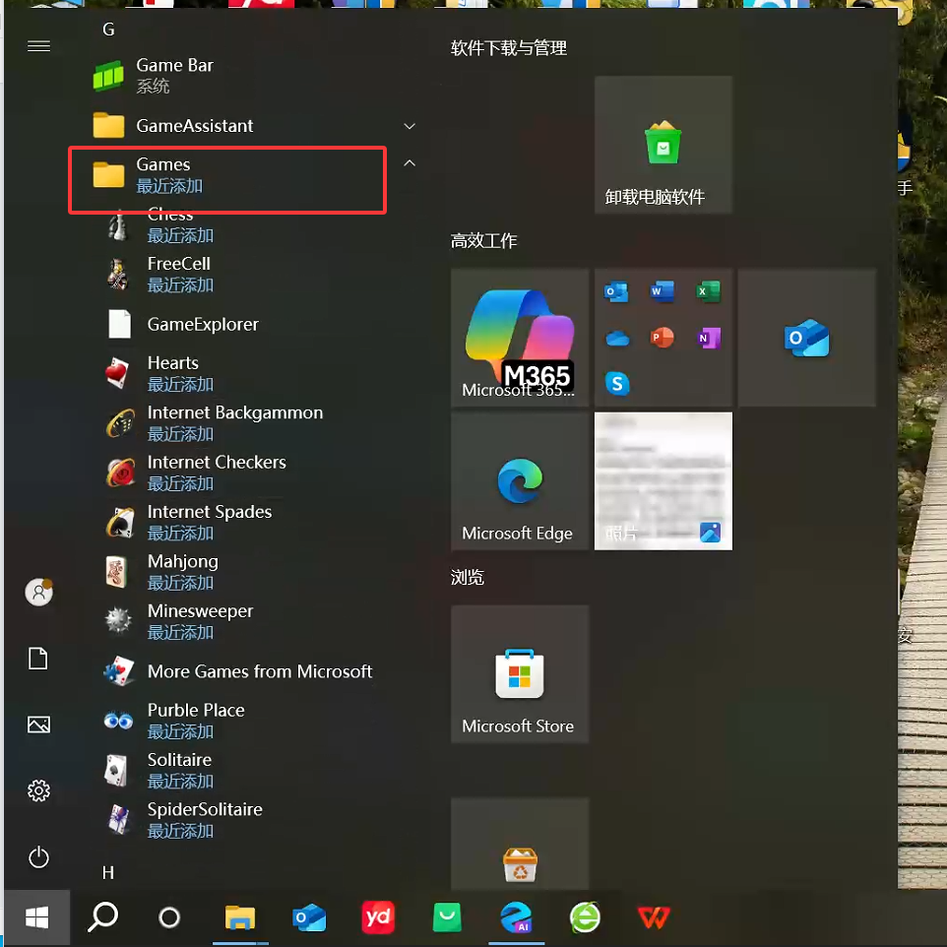
Task: Open the Outlook tile
Action: [x=807, y=338]
